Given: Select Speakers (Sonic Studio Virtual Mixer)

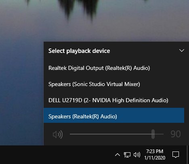Looking at the screenshot, I should [x=114, y=84].
